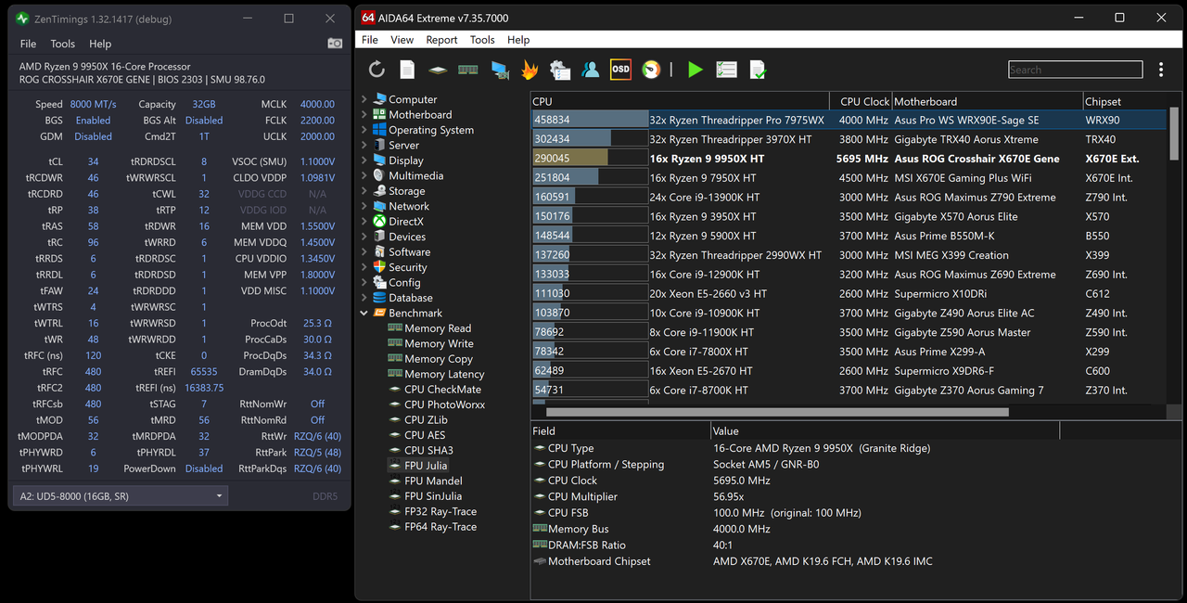1187x603 pixels.
Task: Open the Help menu in AIDA64
Action: pos(519,40)
